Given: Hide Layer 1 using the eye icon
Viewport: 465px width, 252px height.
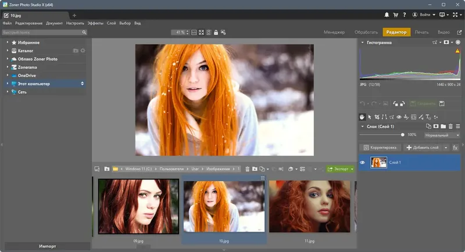Looking at the screenshot, I should pyautogui.click(x=363, y=163).
